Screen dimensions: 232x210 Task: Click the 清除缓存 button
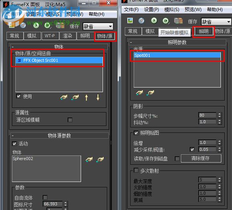pyautogui.click(x=201, y=158)
